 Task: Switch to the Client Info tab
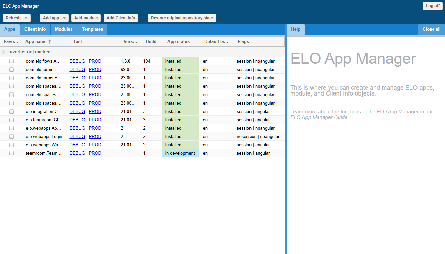pyautogui.click(x=35, y=29)
